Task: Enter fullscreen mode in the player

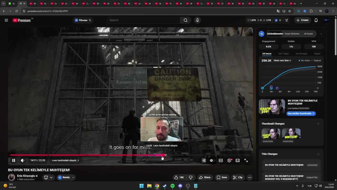Action: tap(246, 160)
